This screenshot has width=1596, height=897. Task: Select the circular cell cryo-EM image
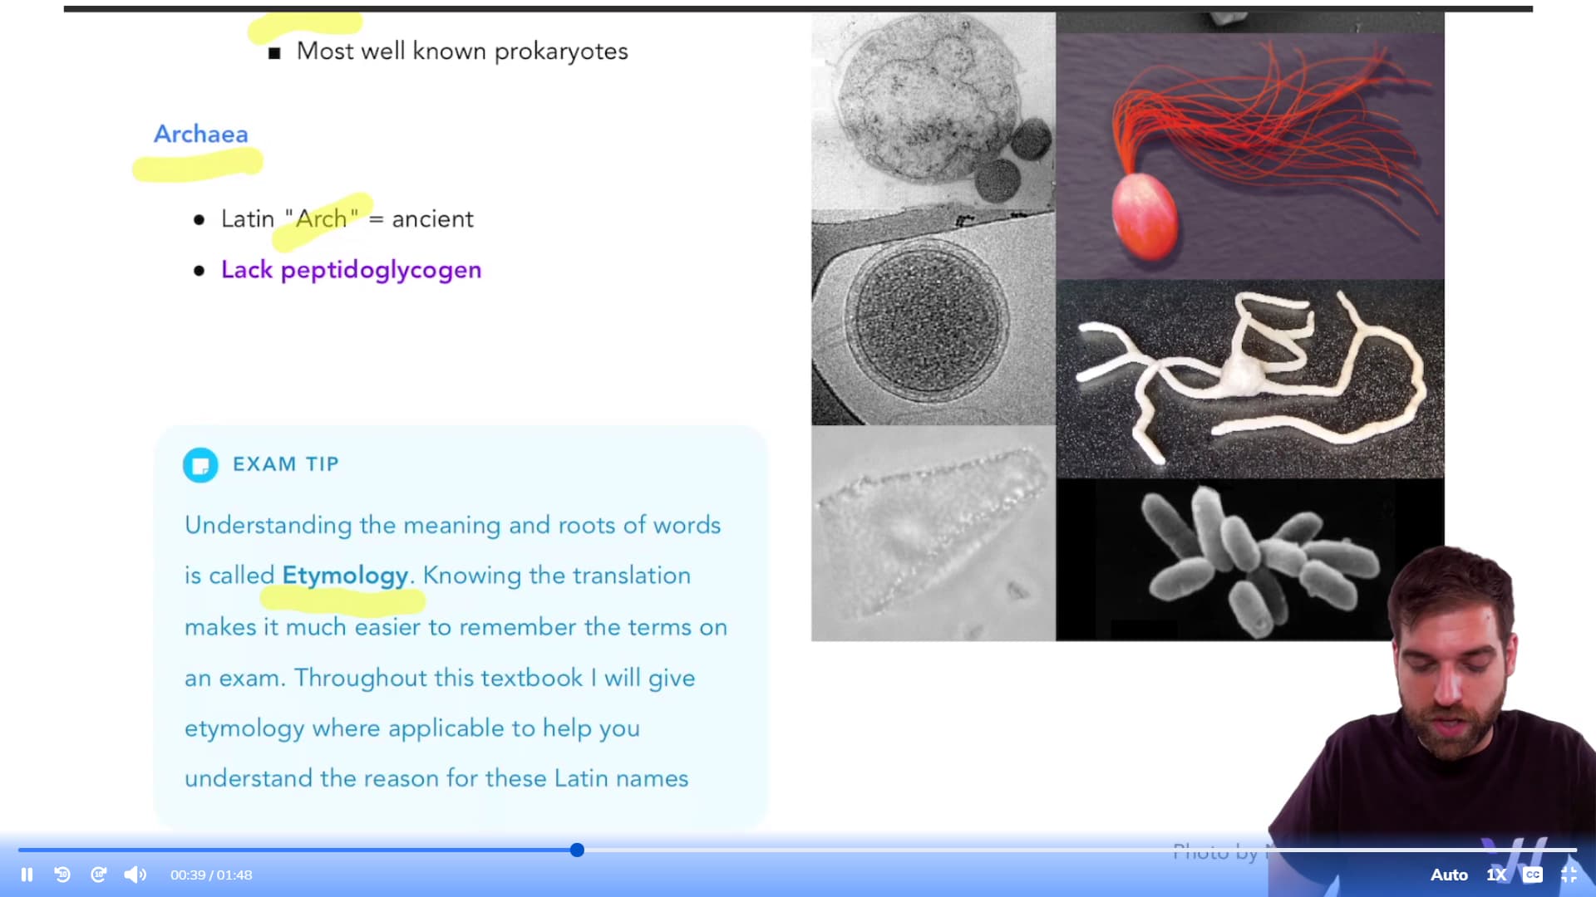(933, 318)
